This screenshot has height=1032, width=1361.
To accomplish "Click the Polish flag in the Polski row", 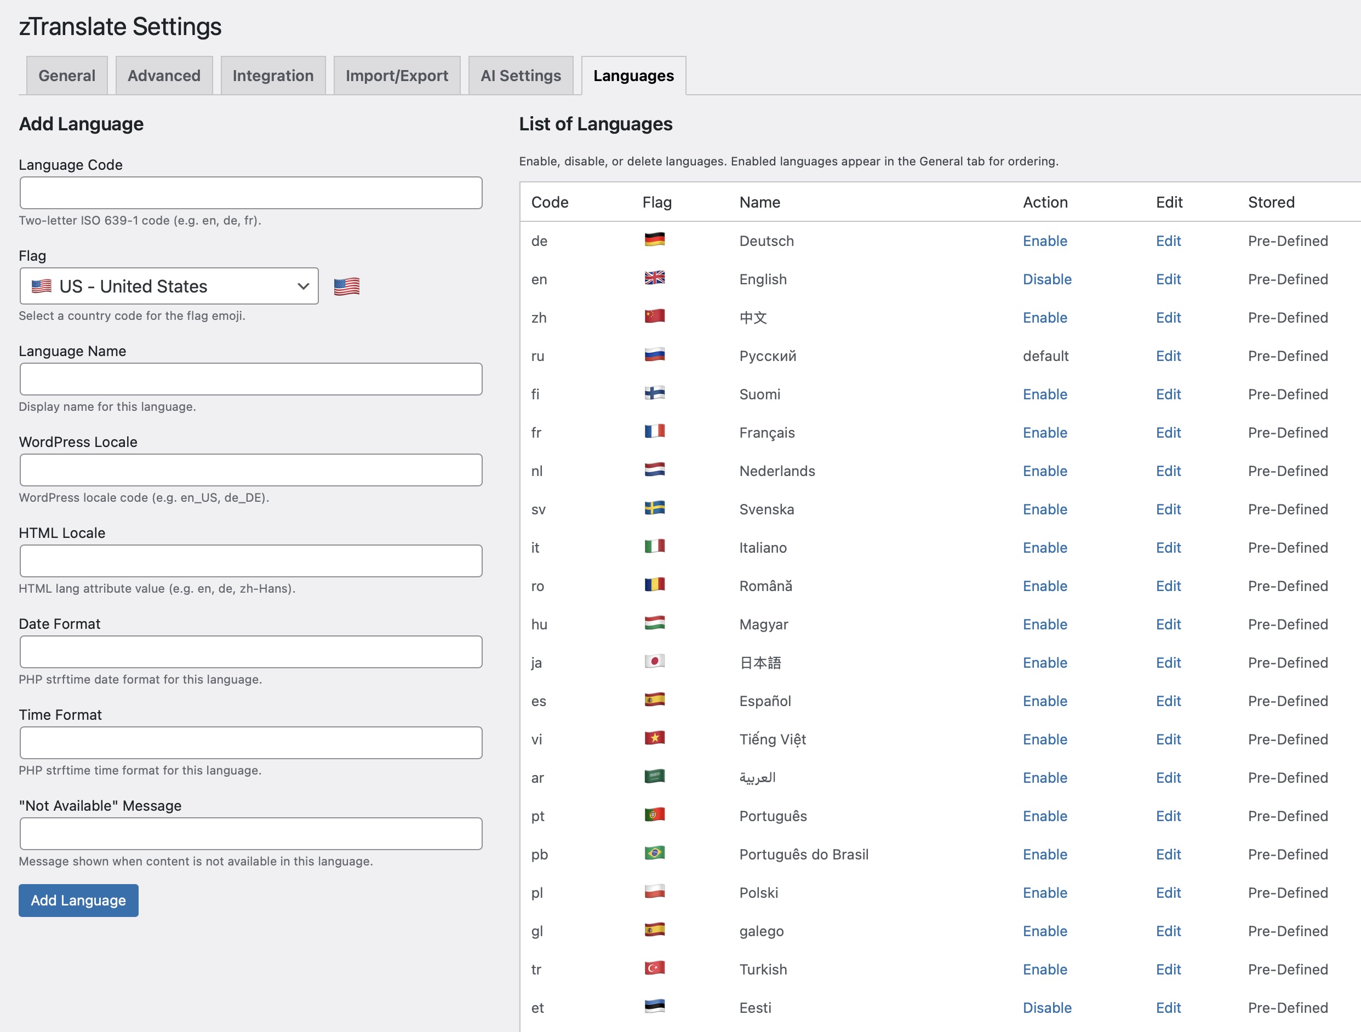I will pos(654,891).
